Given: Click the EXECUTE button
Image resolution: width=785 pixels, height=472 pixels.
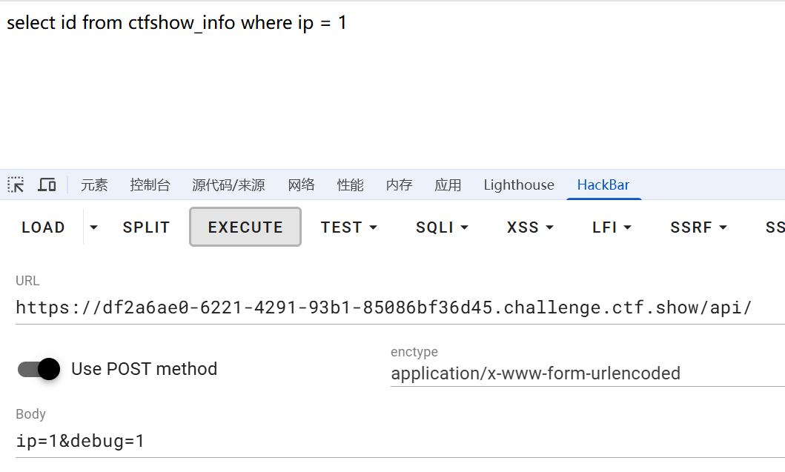Looking at the screenshot, I should (245, 227).
